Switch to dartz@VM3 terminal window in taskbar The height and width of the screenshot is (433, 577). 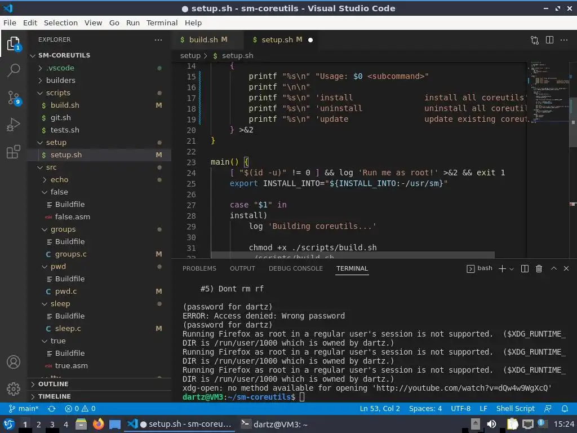pos(274,425)
